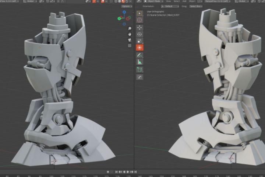Open RetopoFlow dropdown in right header
Image resolution: width=265 pixels, height=177 pixels.
point(218,1)
